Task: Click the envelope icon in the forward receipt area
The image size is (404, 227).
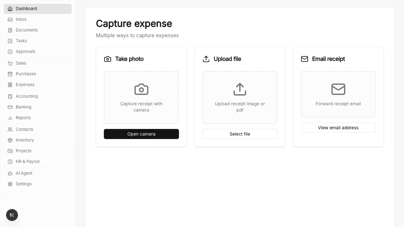Action: coord(338,89)
